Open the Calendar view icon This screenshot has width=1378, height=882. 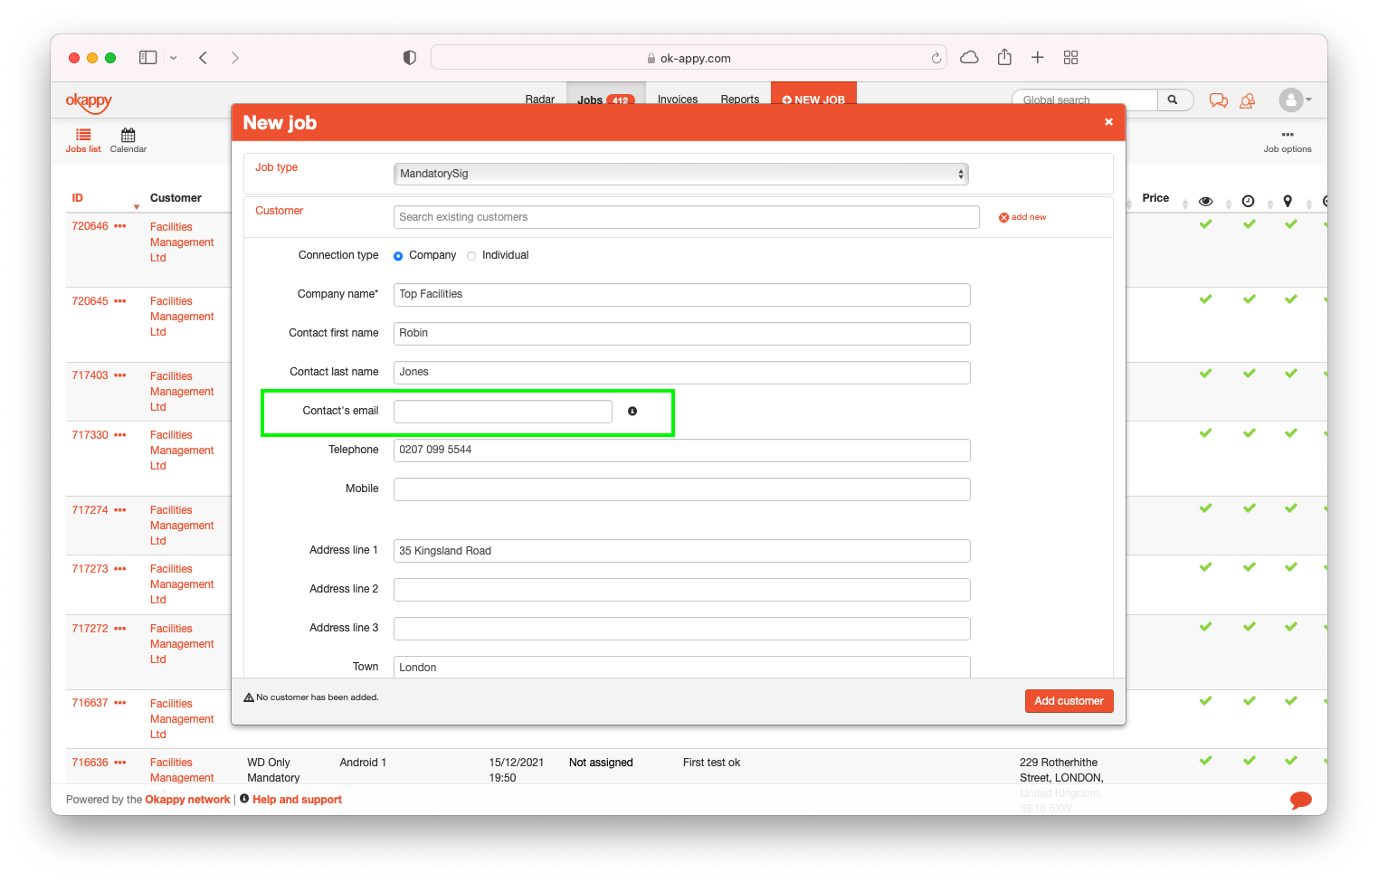click(128, 135)
